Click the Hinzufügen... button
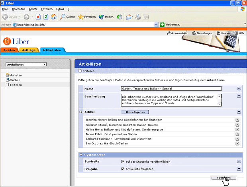This screenshot has height=187, width=247. point(135,112)
